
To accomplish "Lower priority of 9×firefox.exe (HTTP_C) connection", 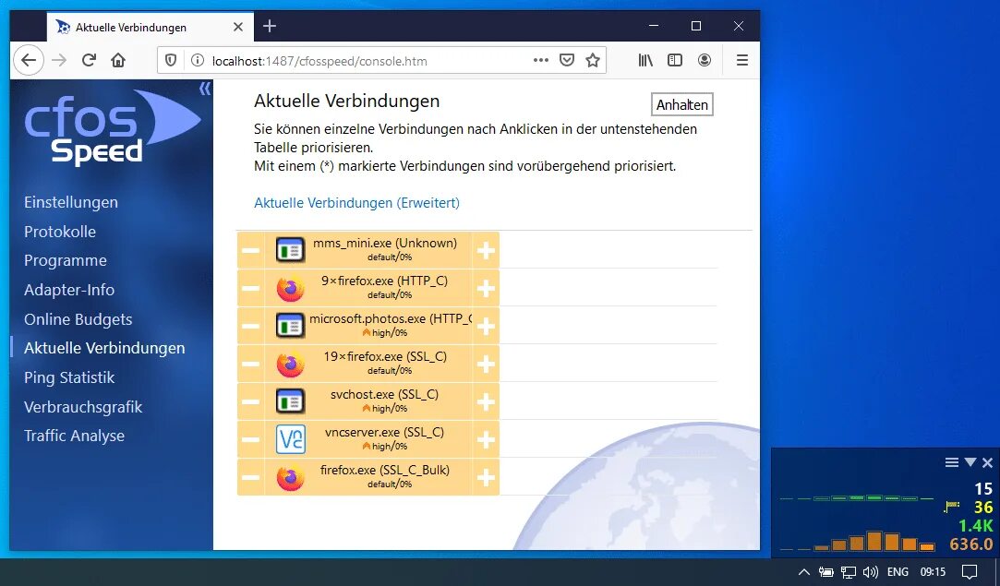I will 250,288.
